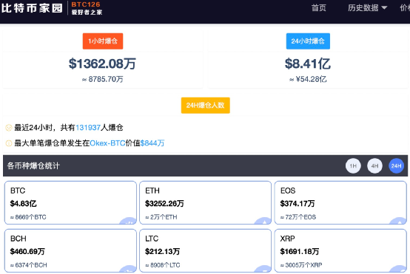Select the ≈ 2万个ETH quantity text

(x=161, y=217)
